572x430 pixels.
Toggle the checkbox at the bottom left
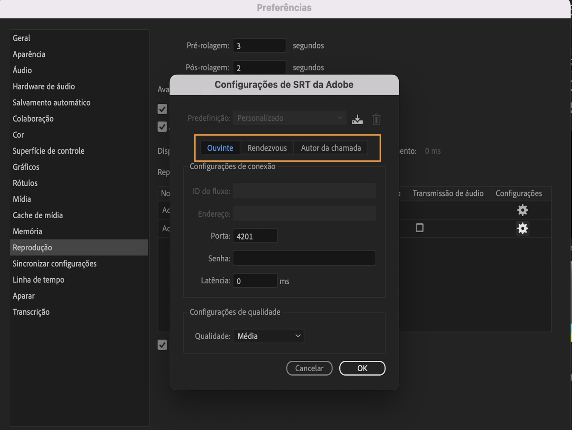[162, 345]
